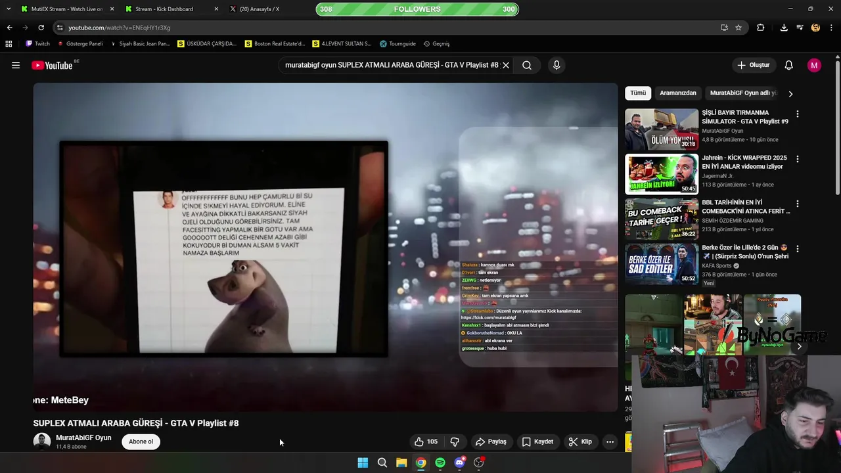Switch to the Stream - Kick Dashboard tab

[x=171, y=9]
